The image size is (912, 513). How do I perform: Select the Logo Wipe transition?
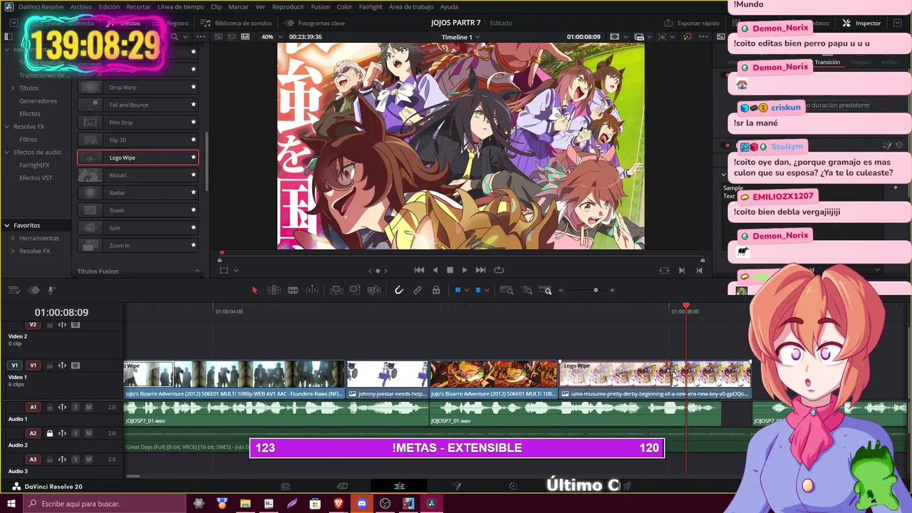click(138, 157)
